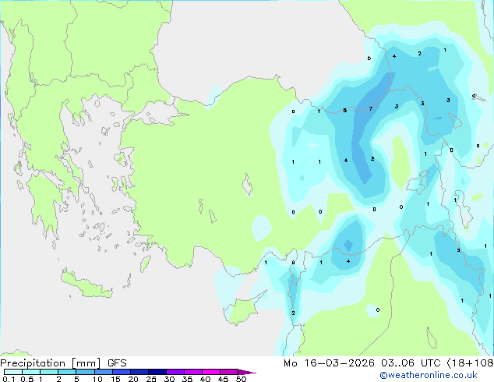The height and width of the screenshot is (382, 494).
Task: Open the weatheronline.co.uk copyright link
Action: (429, 375)
